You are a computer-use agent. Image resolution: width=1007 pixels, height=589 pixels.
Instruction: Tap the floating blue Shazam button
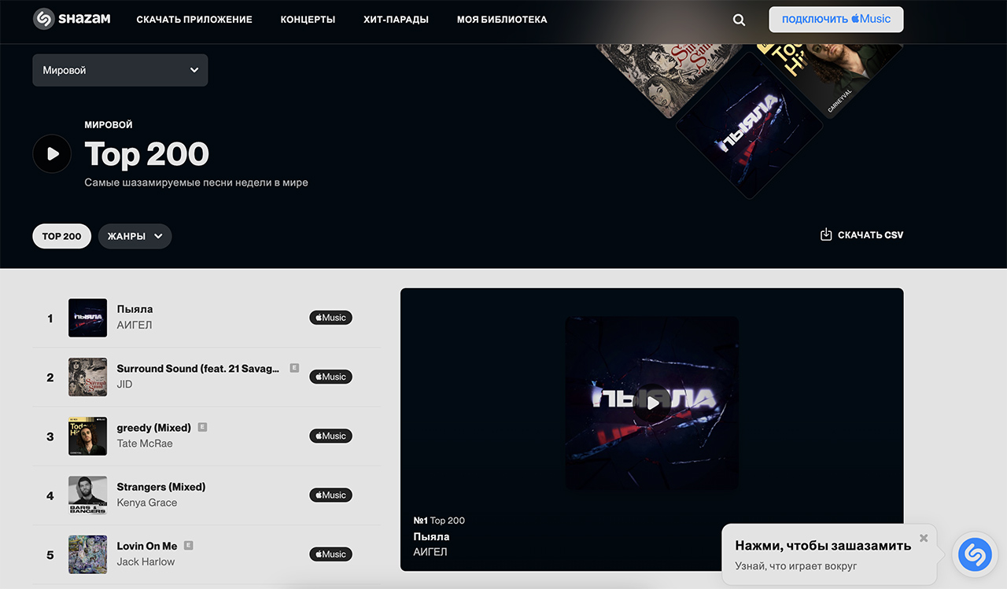(x=974, y=554)
